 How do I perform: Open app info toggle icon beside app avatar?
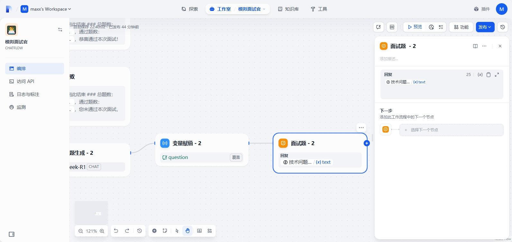tap(60, 30)
